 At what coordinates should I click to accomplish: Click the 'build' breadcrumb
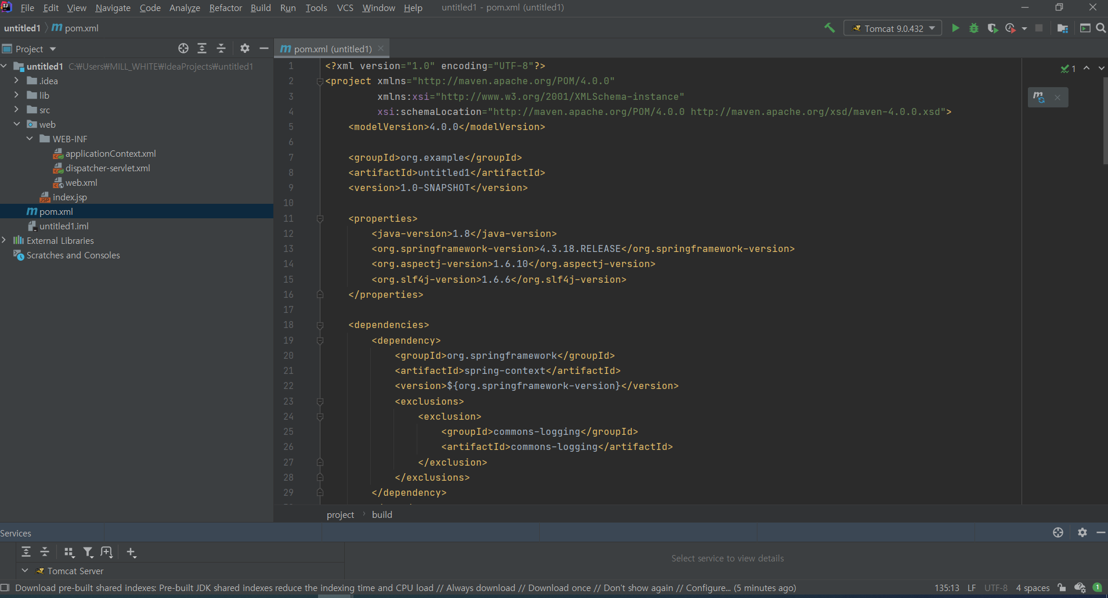coord(382,514)
